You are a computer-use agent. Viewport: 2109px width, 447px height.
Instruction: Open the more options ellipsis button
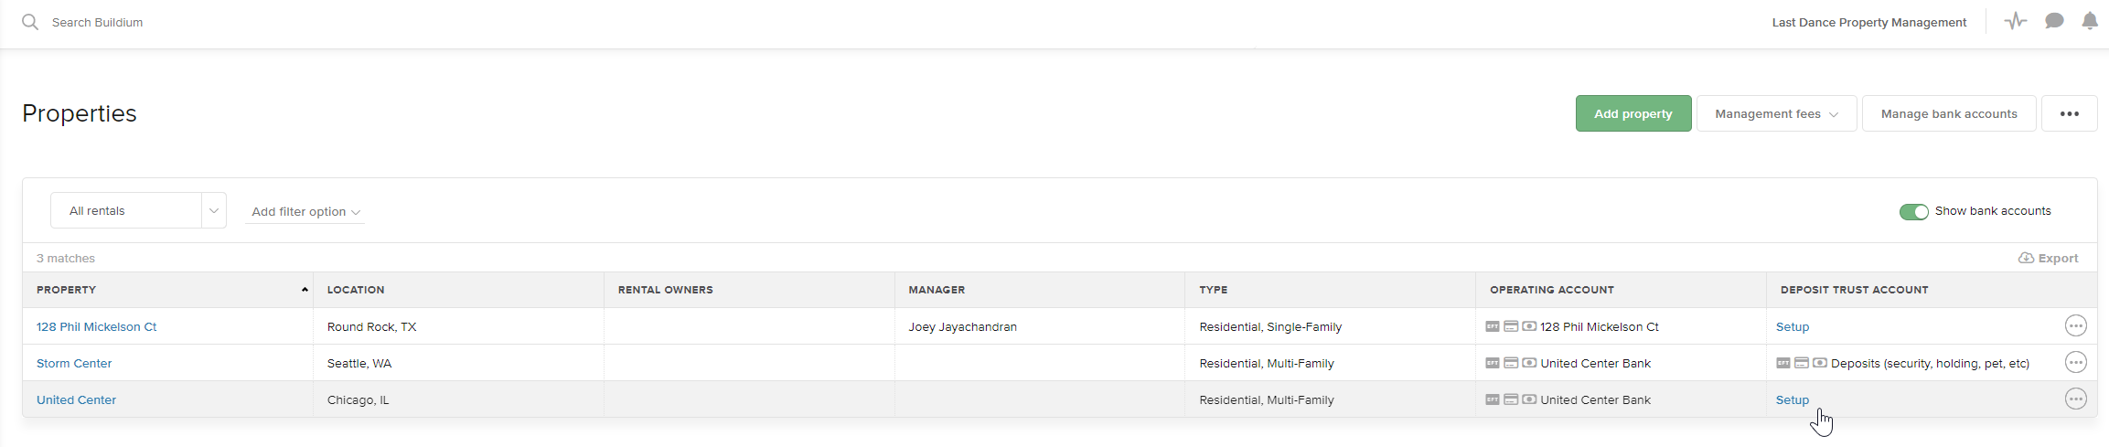pos(2069,114)
